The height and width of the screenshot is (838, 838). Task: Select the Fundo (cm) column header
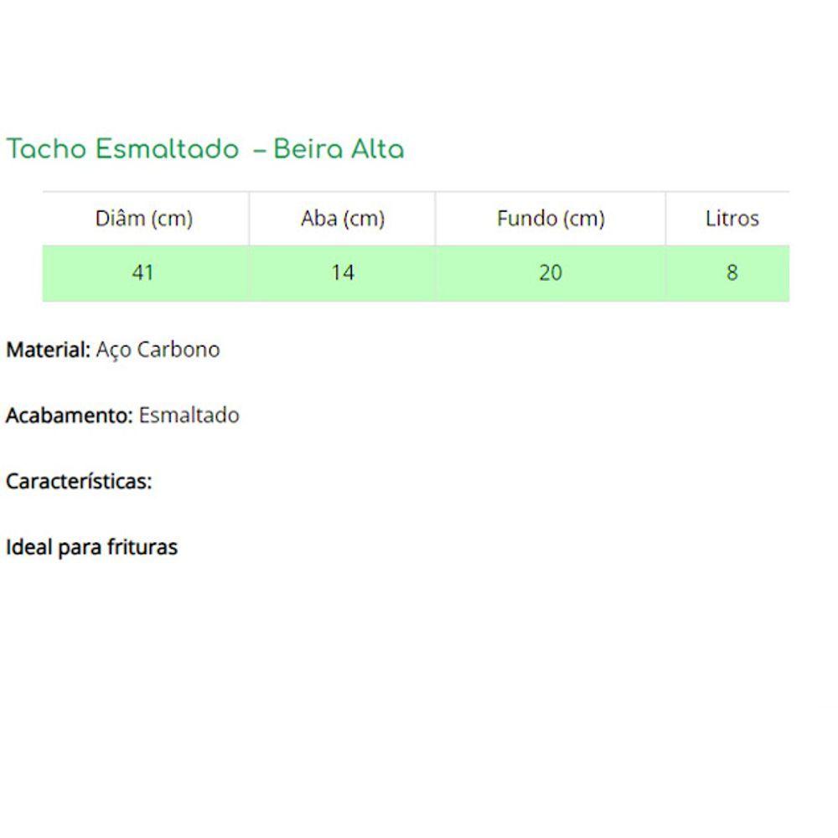click(551, 219)
